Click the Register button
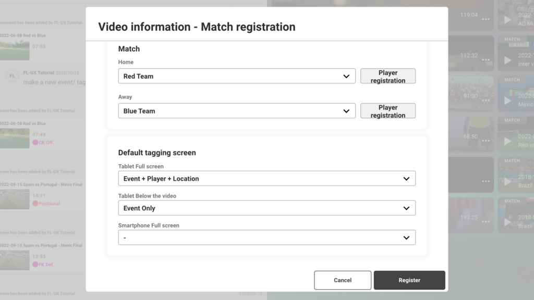 409,280
